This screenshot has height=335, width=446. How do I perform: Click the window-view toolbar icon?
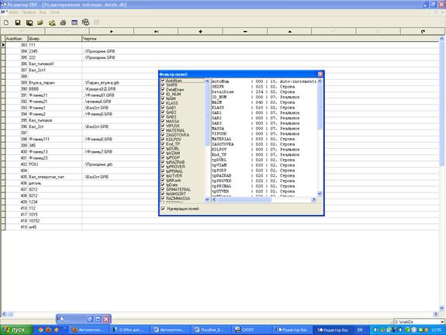[74, 22]
